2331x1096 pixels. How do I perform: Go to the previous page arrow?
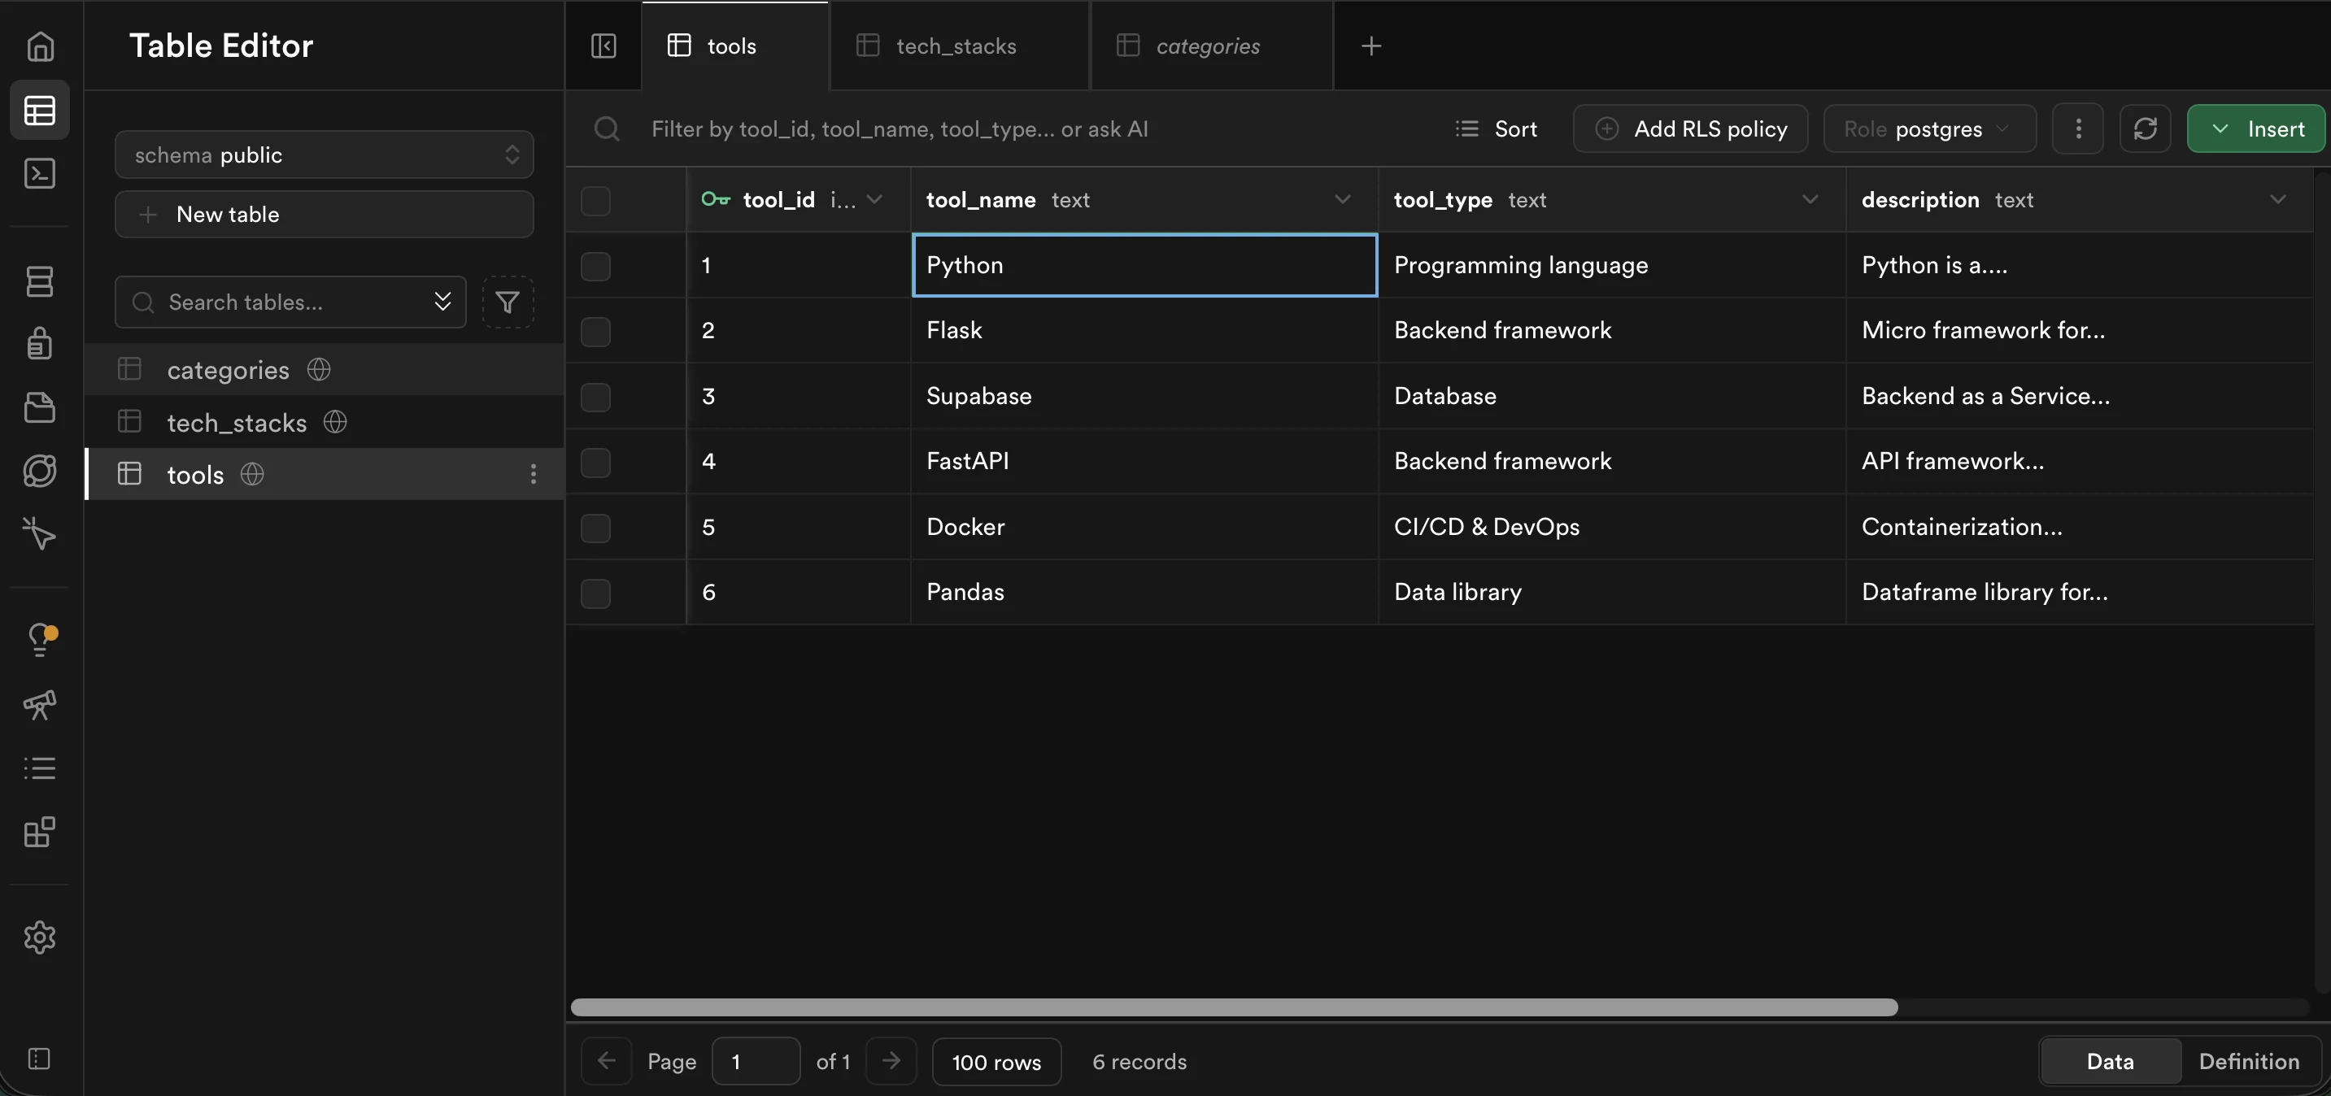606,1061
